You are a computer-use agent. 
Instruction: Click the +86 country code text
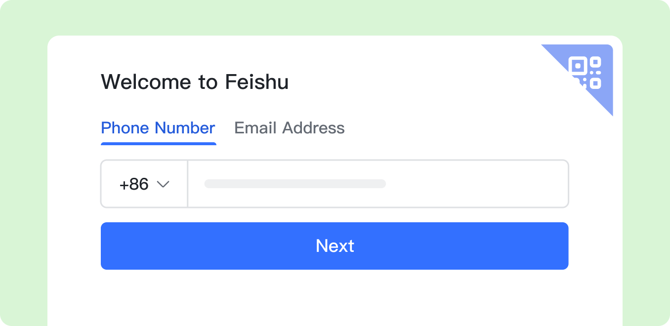(134, 184)
